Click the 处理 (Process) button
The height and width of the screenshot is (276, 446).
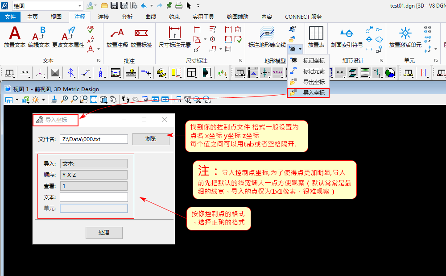click(x=104, y=233)
